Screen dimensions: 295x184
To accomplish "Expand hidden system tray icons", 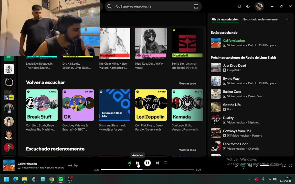I will 250,179.
